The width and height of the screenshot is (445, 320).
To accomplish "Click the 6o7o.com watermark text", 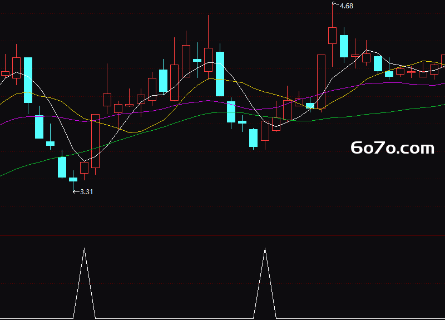I will (x=393, y=148).
